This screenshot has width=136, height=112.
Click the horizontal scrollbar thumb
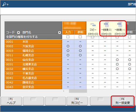pyautogui.click(x=78, y=91)
